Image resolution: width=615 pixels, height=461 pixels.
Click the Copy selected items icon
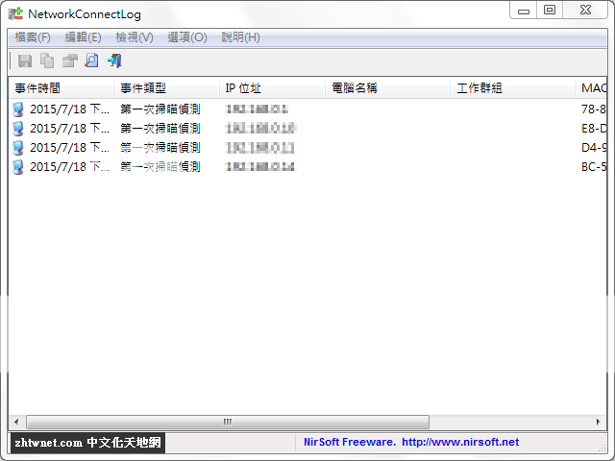[47, 61]
